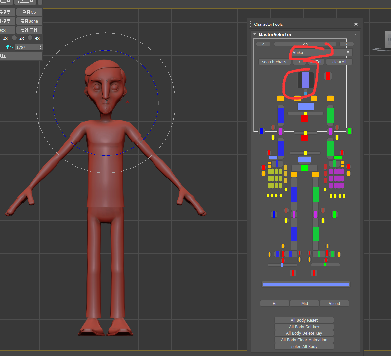Viewport: 391px width, 356px height.
Task: Switch to the Sliced mesh mode
Action: (x=334, y=303)
